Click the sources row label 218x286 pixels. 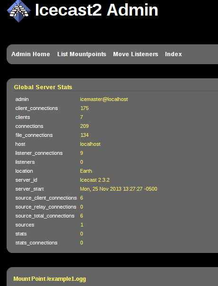(x=25, y=225)
